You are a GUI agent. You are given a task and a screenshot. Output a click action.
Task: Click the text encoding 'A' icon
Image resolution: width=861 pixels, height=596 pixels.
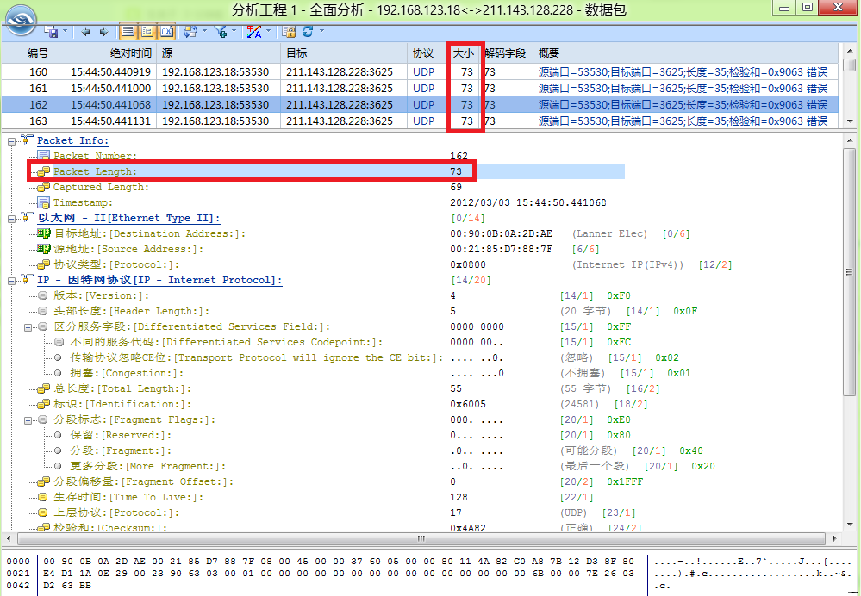click(x=254, y=32)
